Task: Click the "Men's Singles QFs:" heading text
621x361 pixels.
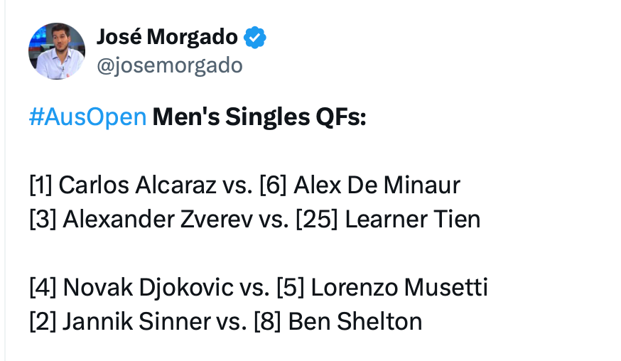Action: click(259, 117)
